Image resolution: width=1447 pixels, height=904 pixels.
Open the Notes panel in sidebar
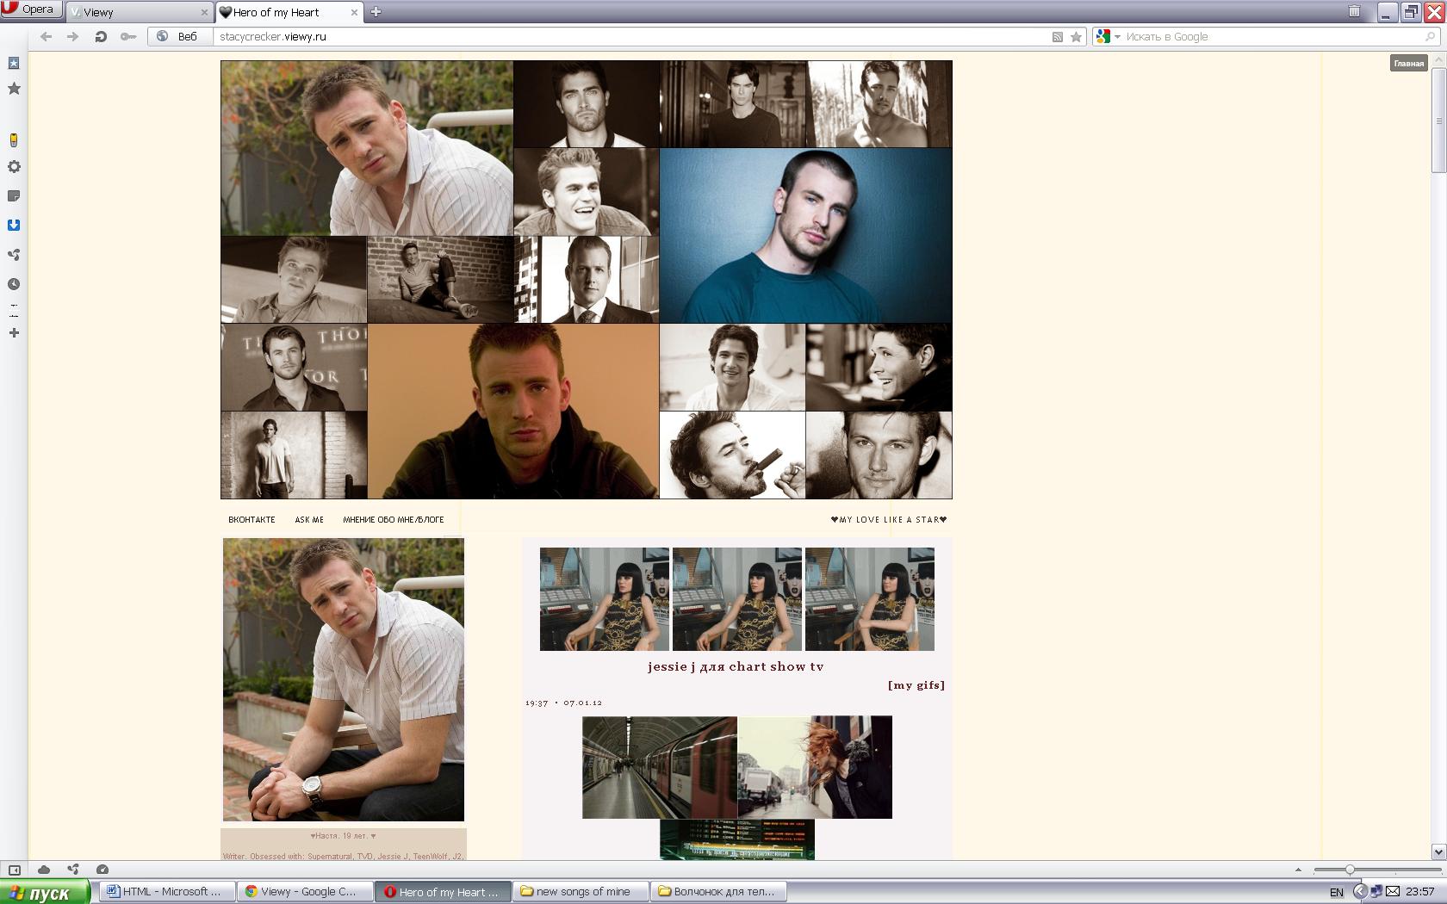14,196
